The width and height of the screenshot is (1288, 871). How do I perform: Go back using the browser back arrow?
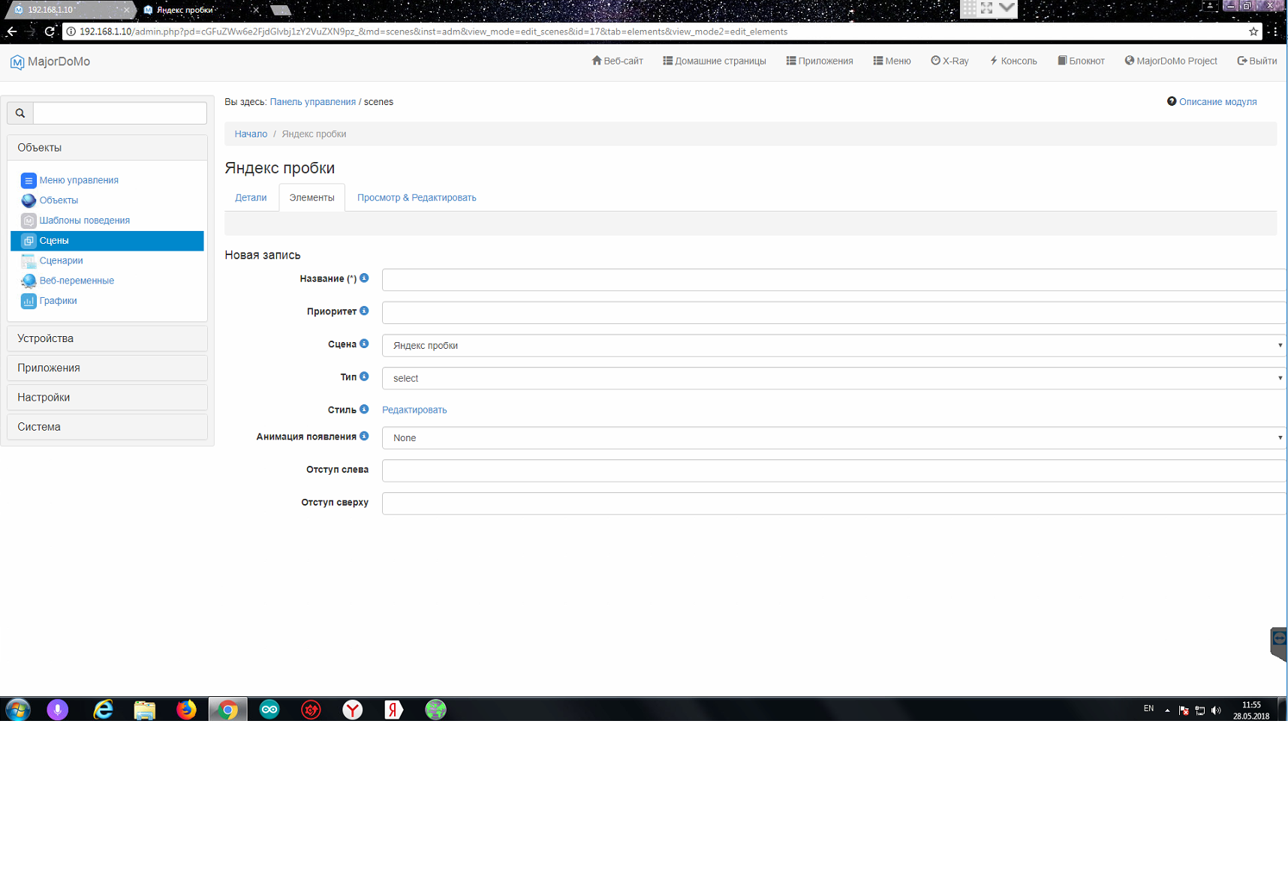click(11, 32)
